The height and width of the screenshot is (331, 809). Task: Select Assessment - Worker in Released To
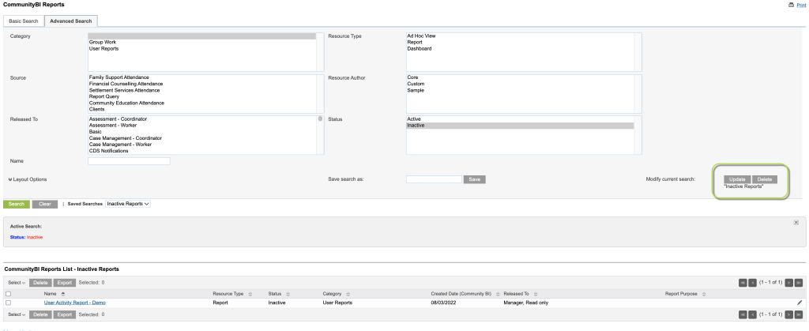point(202,126)
